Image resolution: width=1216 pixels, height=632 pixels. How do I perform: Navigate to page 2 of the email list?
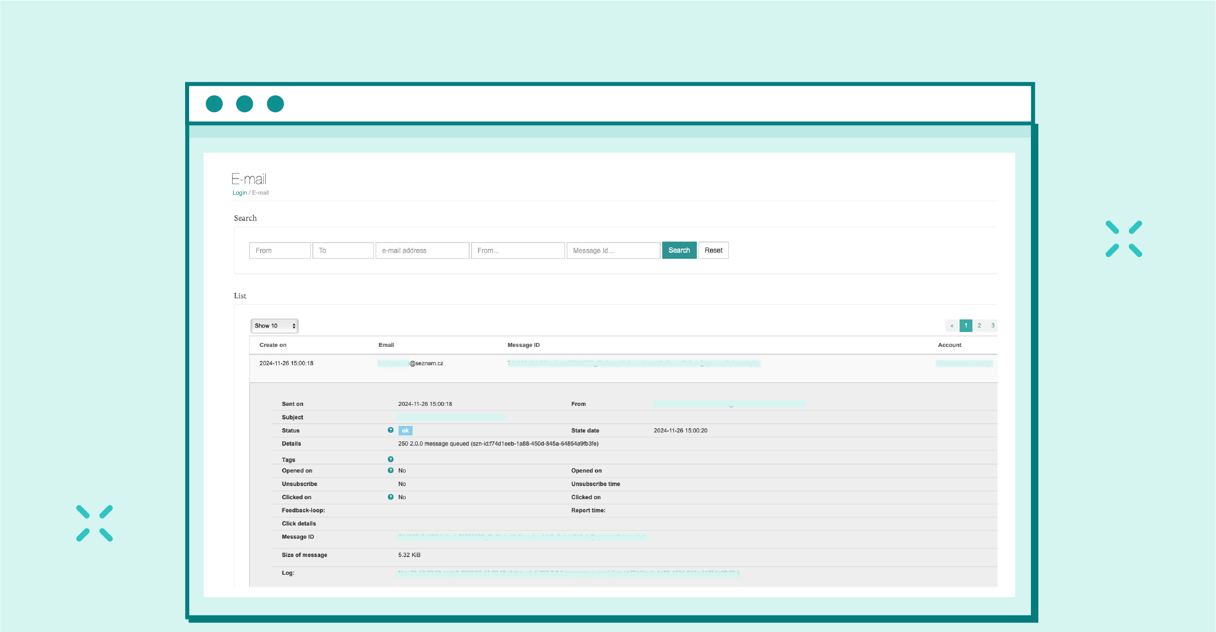(979, 325)
